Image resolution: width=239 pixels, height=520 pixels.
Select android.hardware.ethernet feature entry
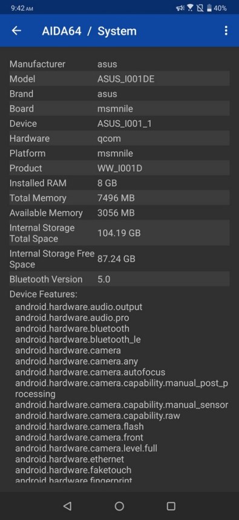70,459
